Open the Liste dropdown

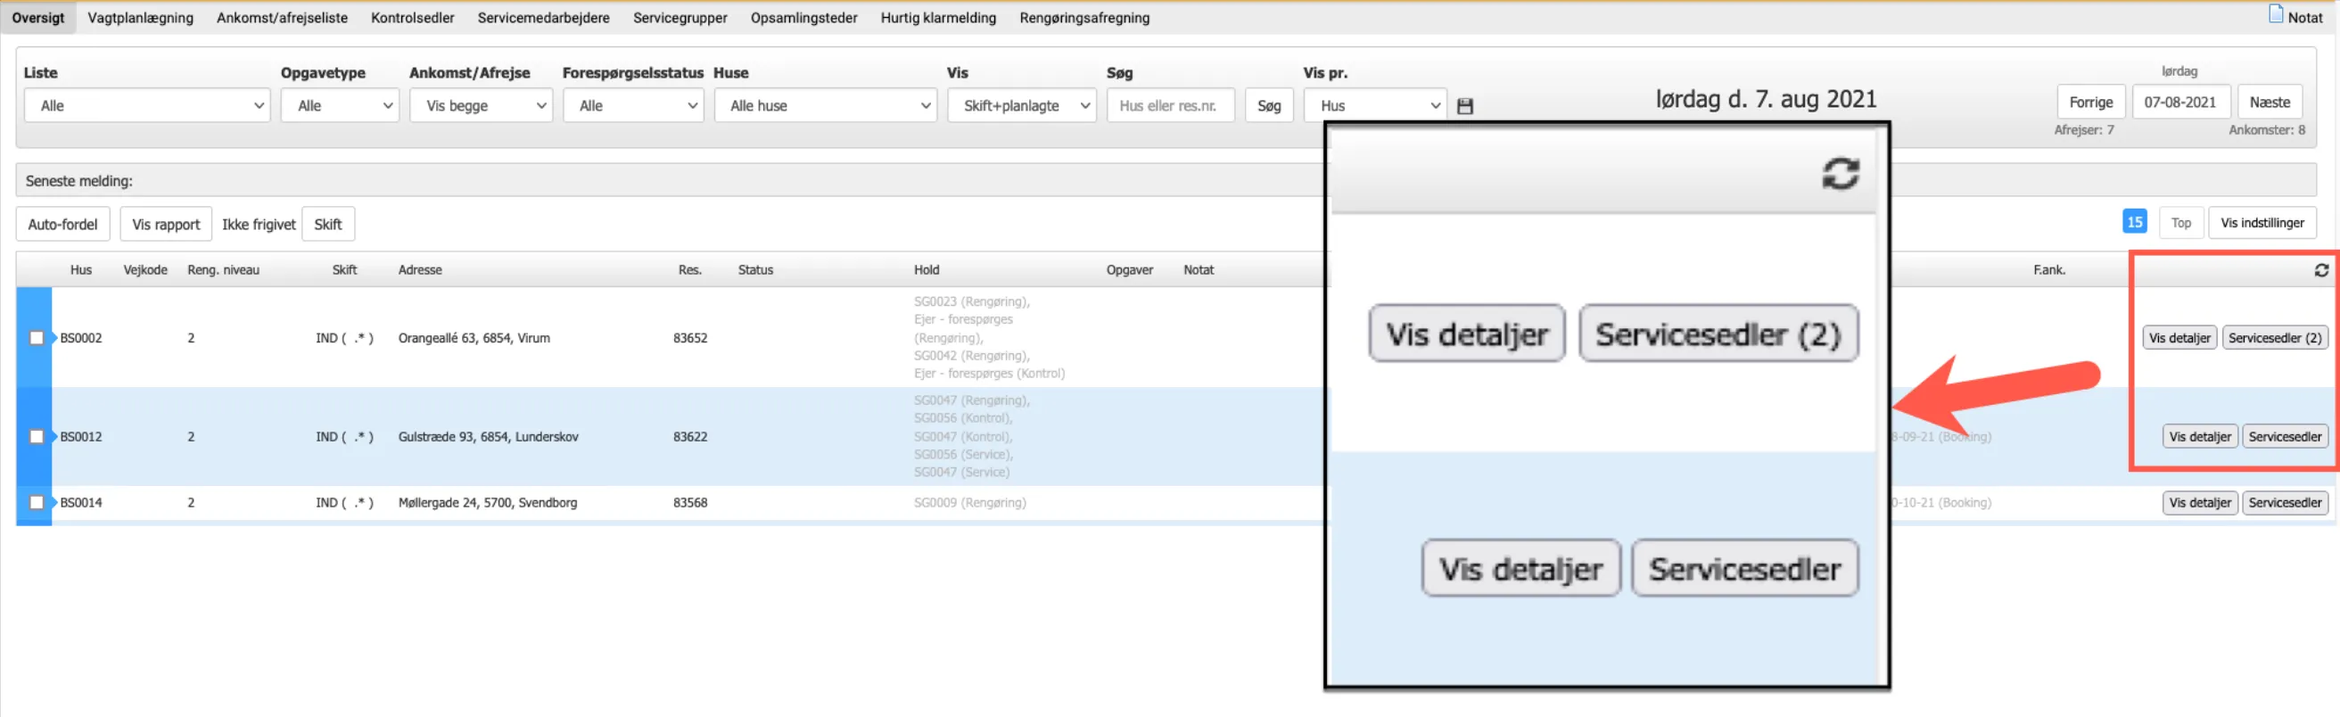point(147,105)
